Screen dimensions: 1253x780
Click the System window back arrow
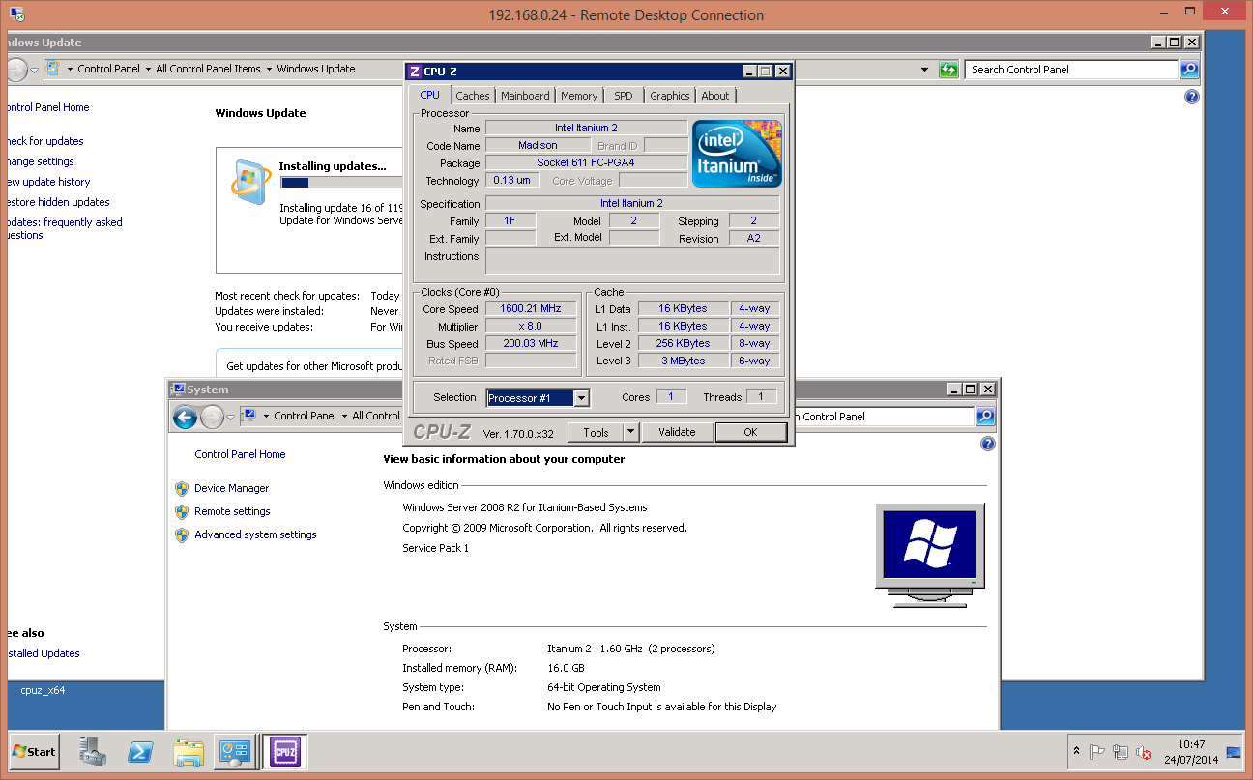pos(185,417)
